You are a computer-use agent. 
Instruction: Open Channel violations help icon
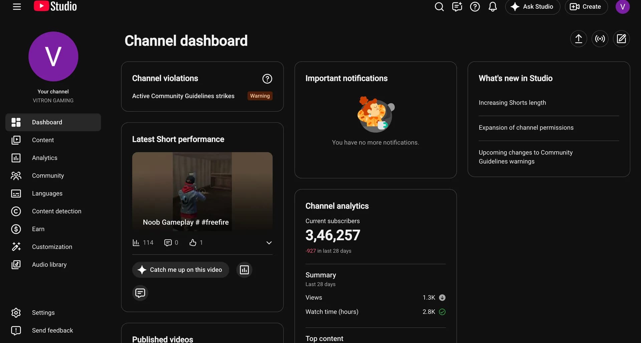(x=267, y=79)
